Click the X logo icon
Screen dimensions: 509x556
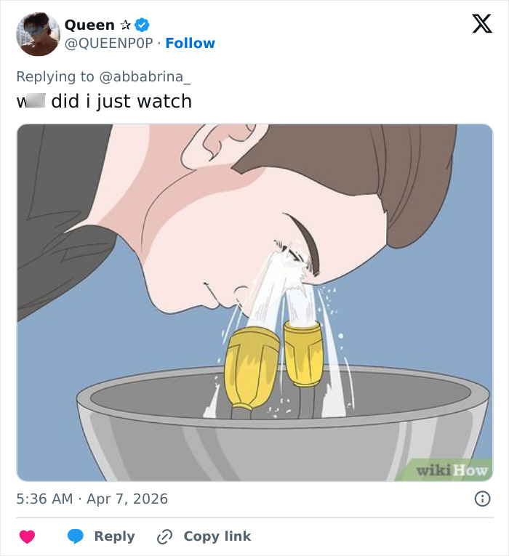481,25
